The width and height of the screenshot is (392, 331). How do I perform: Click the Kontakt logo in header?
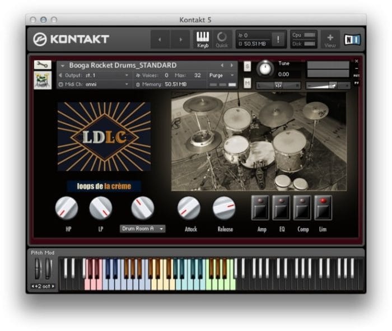71,39
